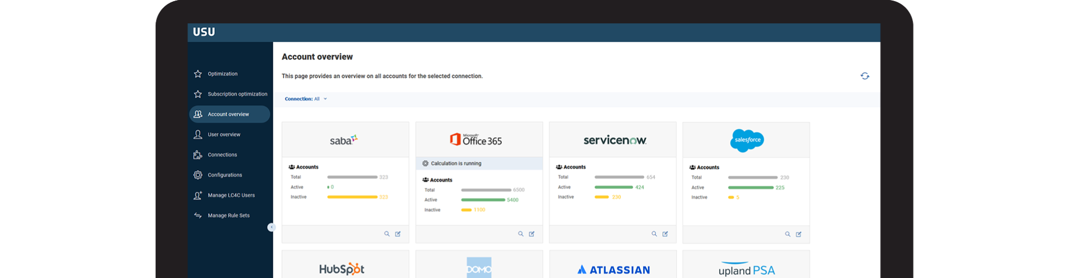Click the Optimization star icon

198,74
